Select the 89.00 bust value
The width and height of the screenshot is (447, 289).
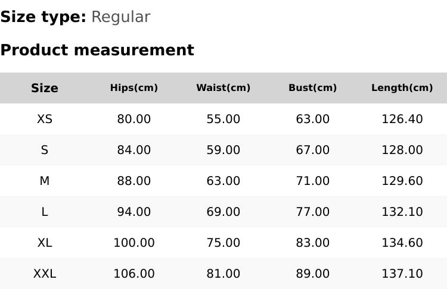tap(313, 274)
